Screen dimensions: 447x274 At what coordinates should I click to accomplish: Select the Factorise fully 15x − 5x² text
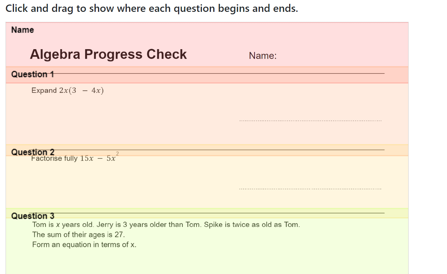73,158
